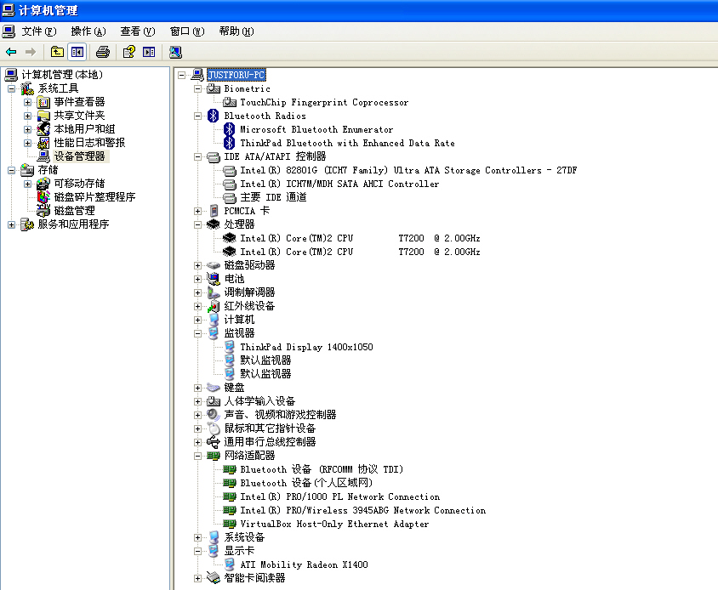
Task: Collapse the Biometric category
Action: tap(198, 88)
